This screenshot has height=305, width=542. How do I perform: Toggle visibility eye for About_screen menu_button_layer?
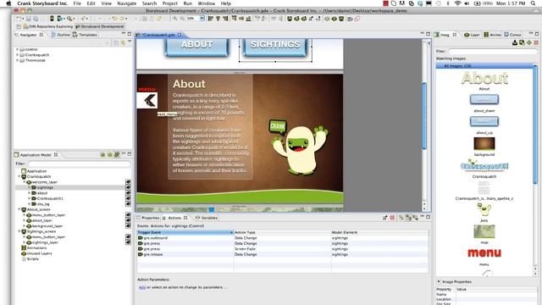coord(128,215)
